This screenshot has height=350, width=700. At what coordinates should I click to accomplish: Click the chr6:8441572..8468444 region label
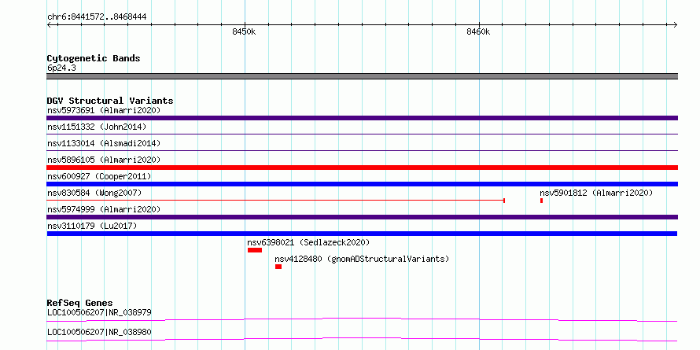click(97, 17)
